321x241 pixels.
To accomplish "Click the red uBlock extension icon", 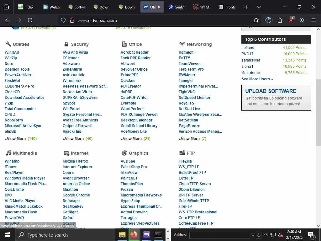I will point(291,20).
